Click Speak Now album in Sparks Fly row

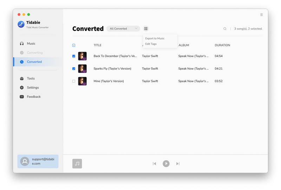194,69
